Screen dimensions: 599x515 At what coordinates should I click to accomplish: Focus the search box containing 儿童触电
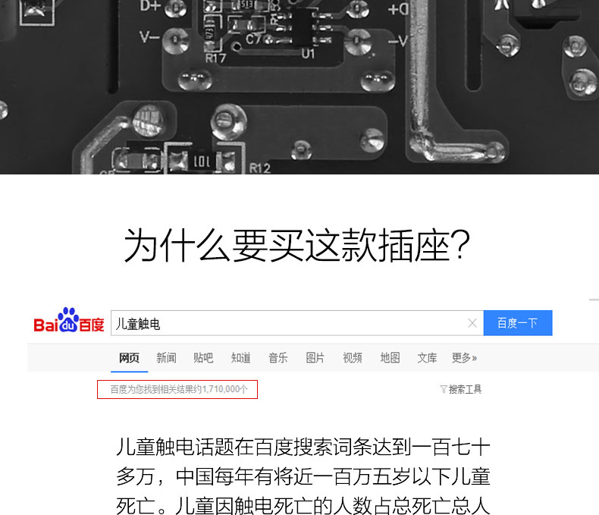(296, 323)
